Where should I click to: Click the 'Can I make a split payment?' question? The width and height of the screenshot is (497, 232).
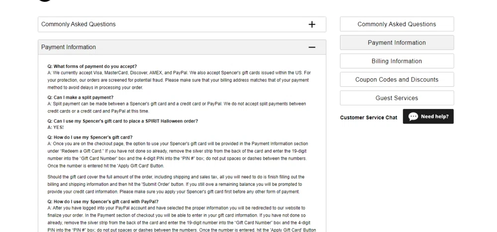(81, 97)
